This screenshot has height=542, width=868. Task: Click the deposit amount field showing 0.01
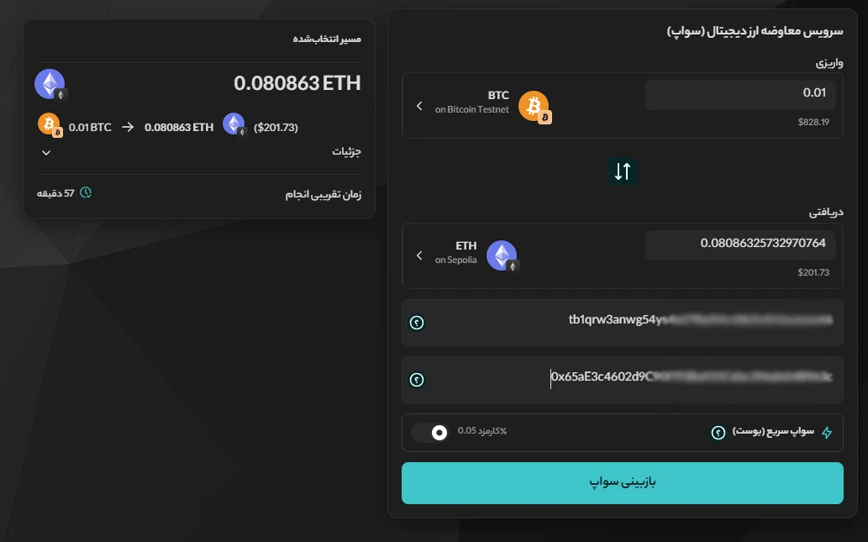tap(740, 95)
